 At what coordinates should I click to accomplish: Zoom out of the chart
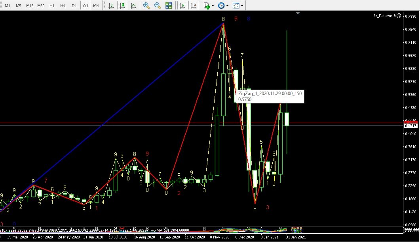pos(158,6)
